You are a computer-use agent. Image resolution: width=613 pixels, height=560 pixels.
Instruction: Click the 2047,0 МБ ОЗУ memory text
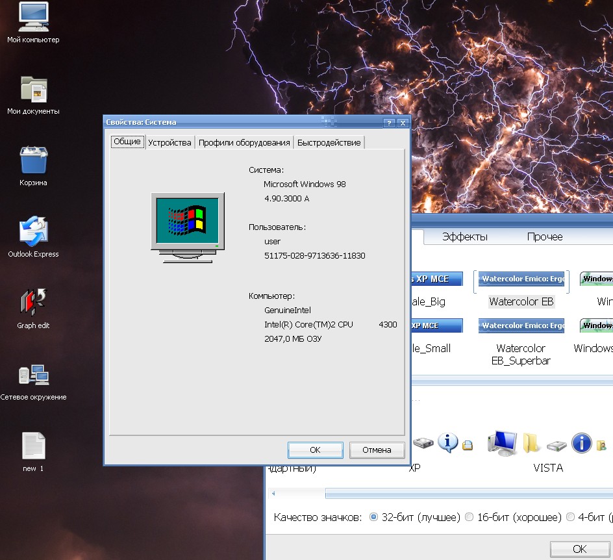(x=293, y=339)
